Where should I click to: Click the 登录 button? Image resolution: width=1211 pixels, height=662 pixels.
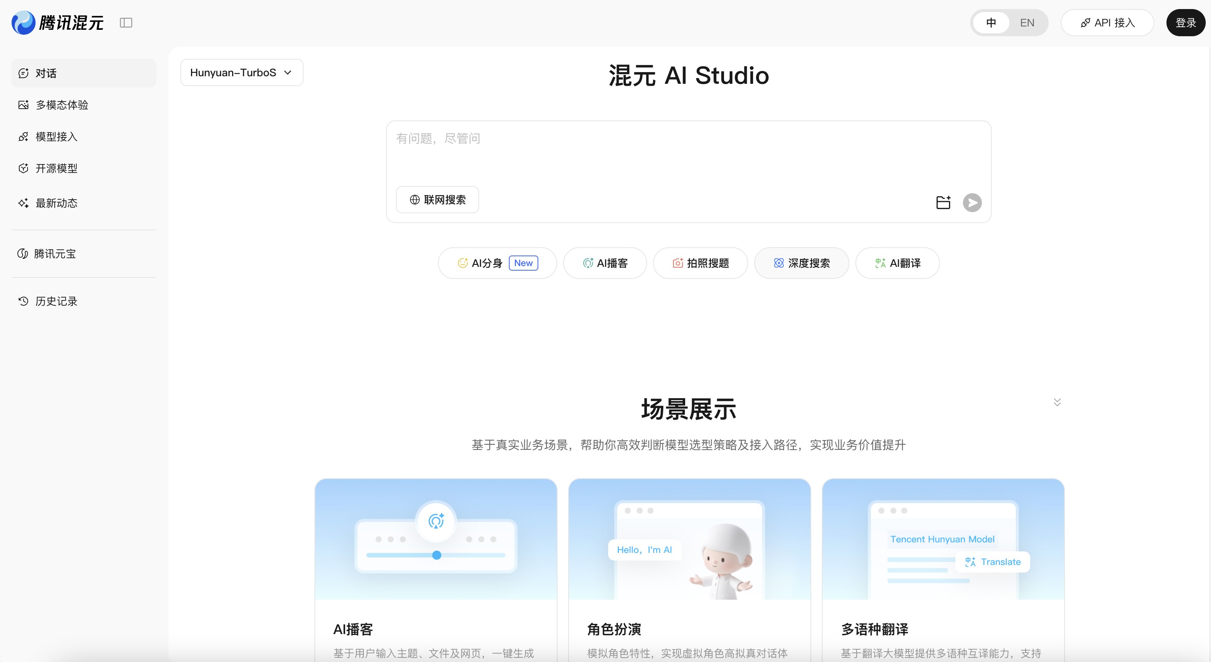pos(1185,22)
